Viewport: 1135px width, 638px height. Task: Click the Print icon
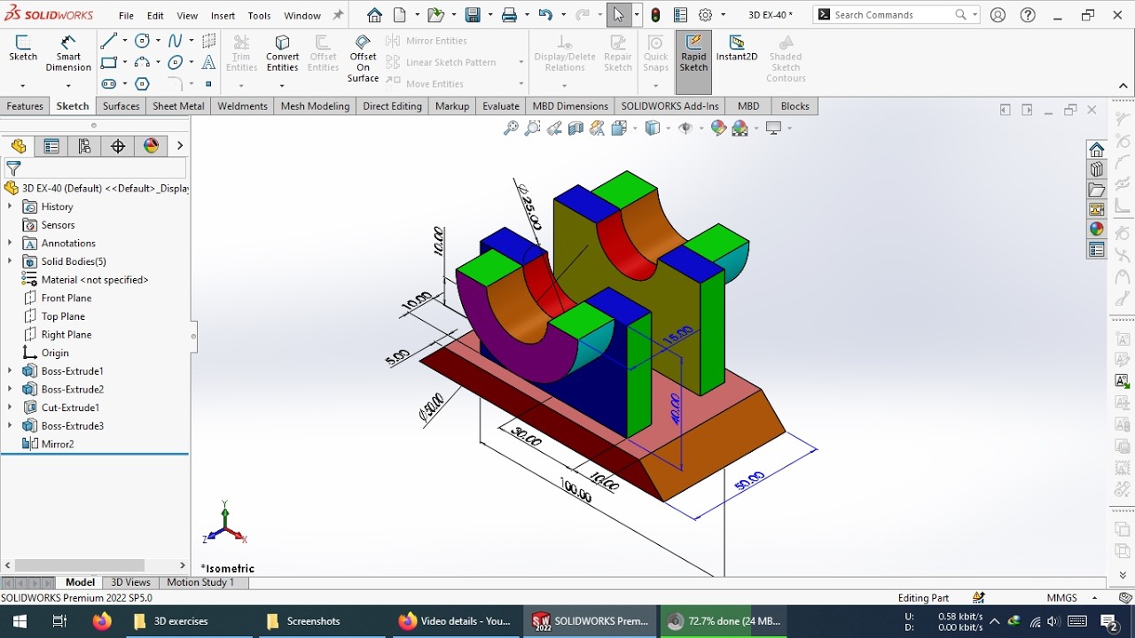509,15
